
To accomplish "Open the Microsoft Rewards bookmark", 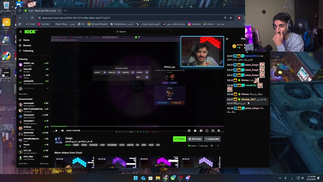I will click(x=97, y=24).
